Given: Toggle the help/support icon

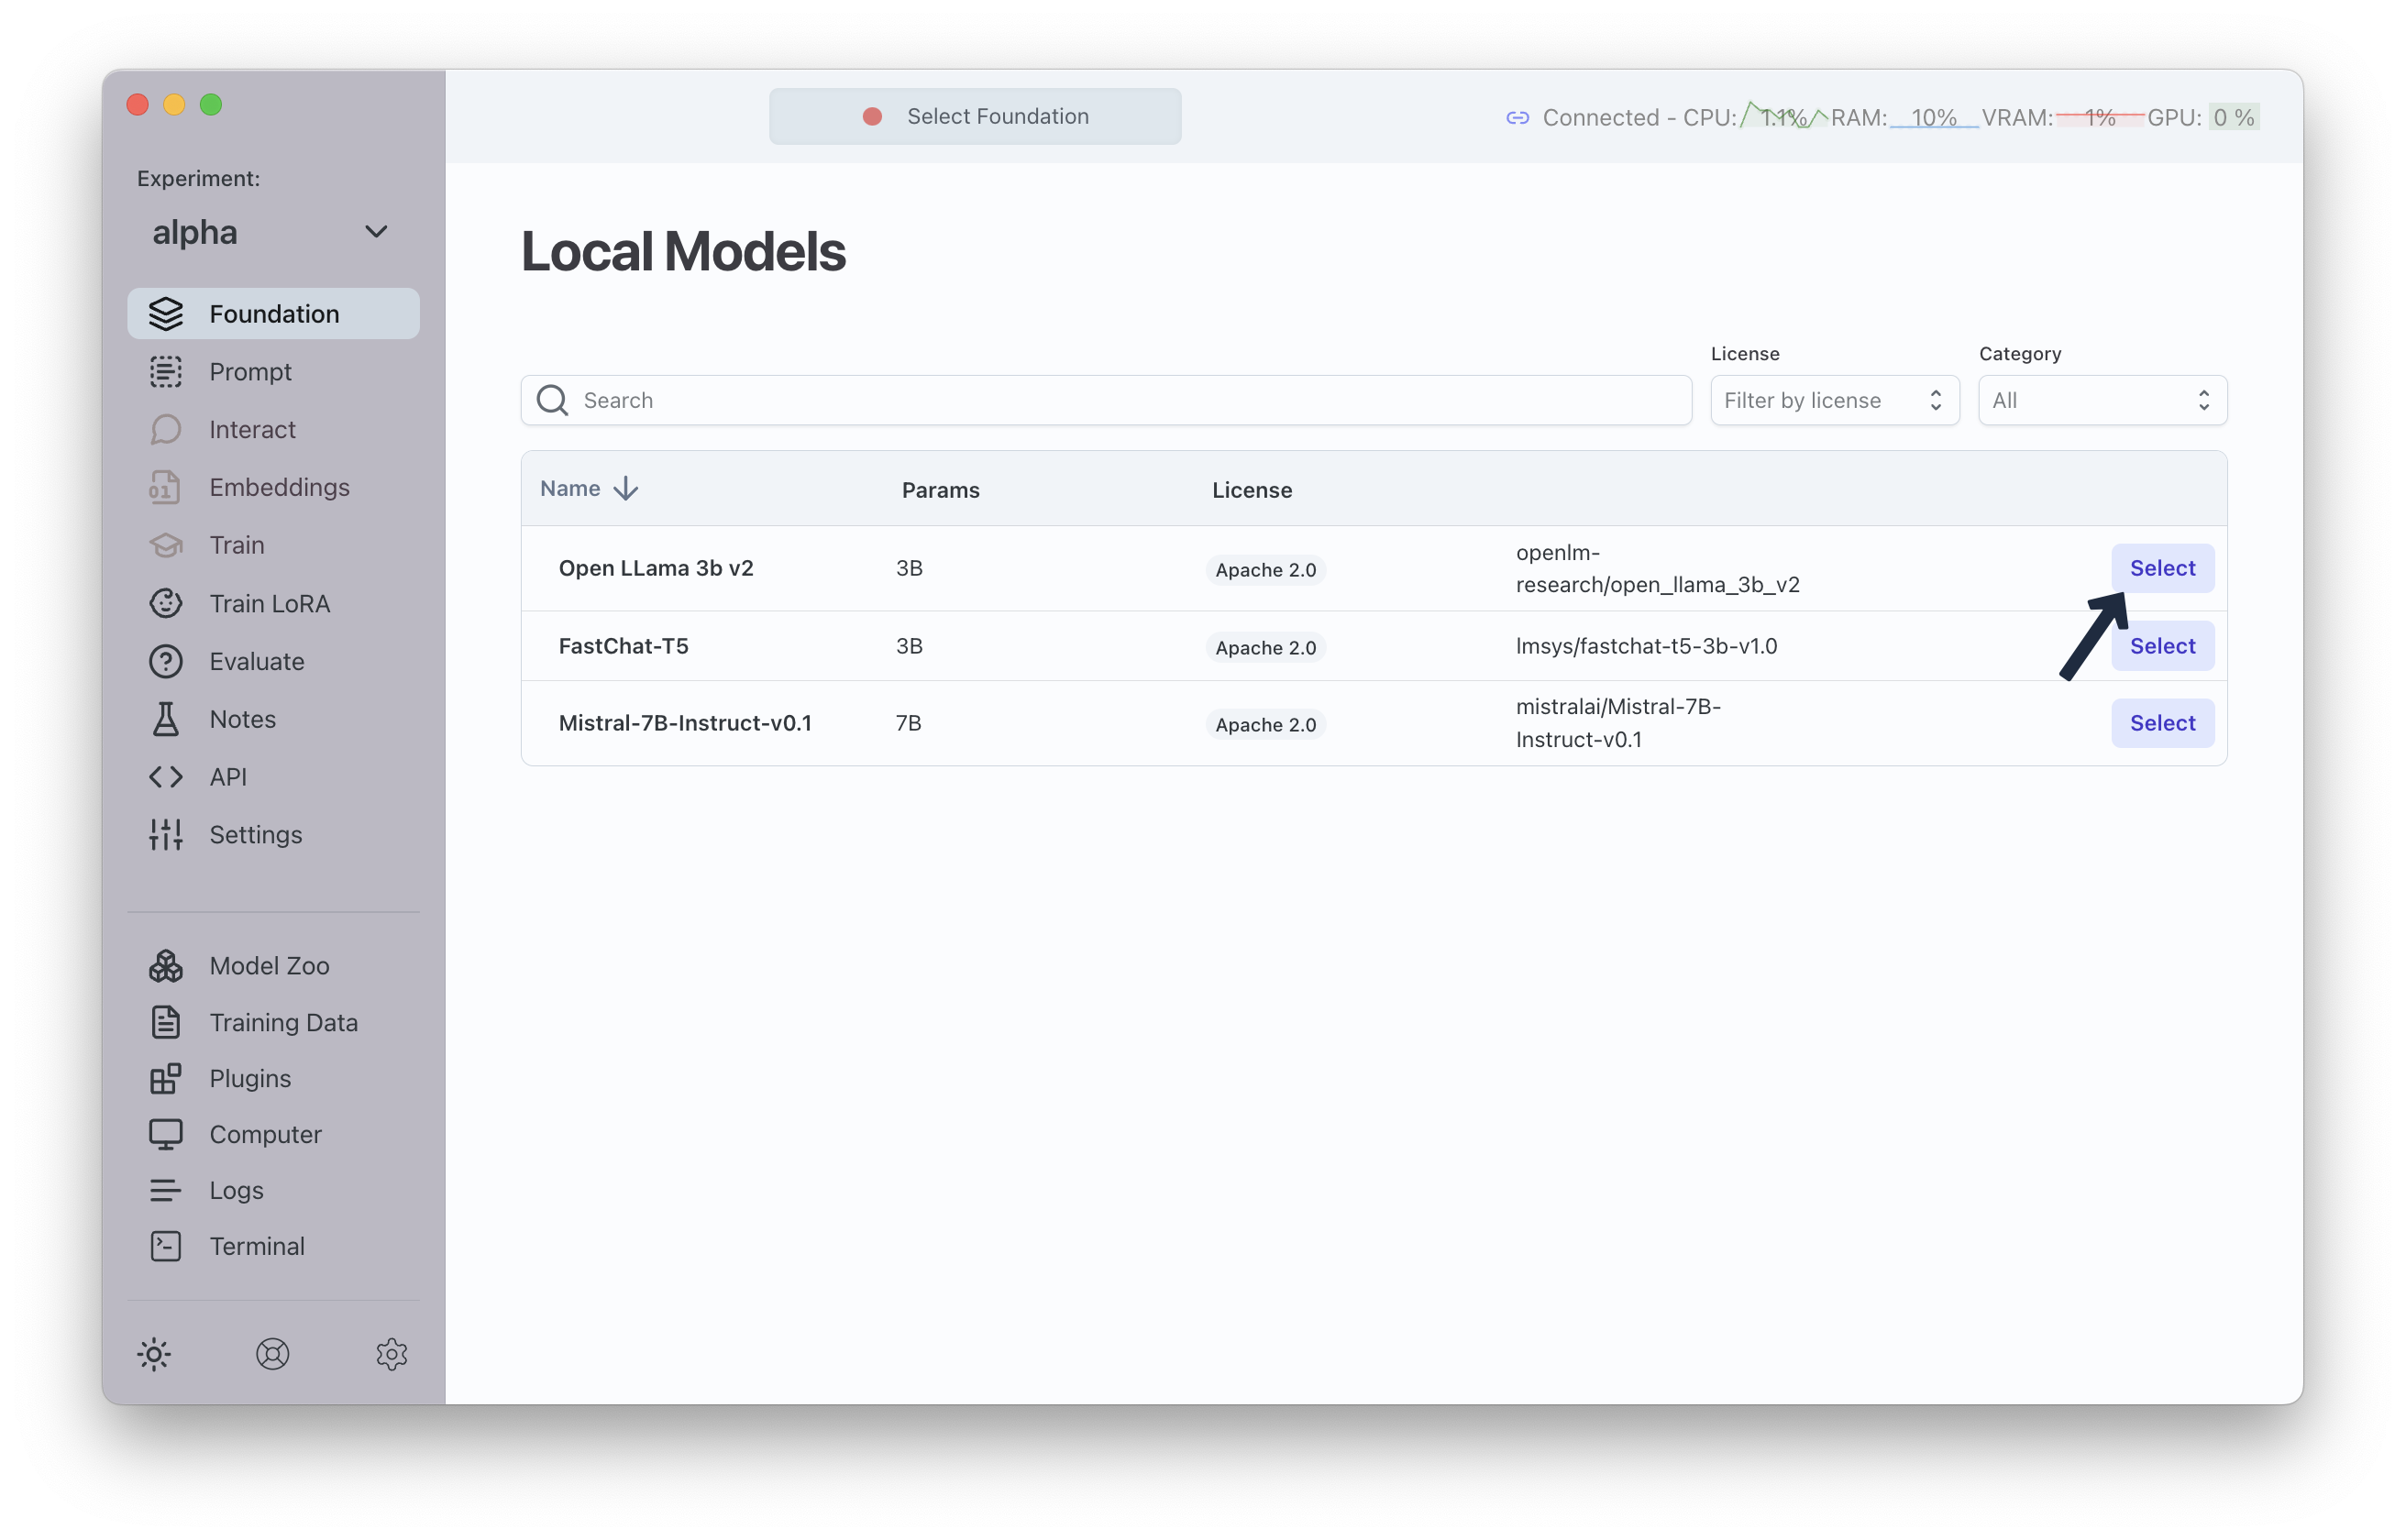Looking at the screenshot, I should tap(271, 1352).
